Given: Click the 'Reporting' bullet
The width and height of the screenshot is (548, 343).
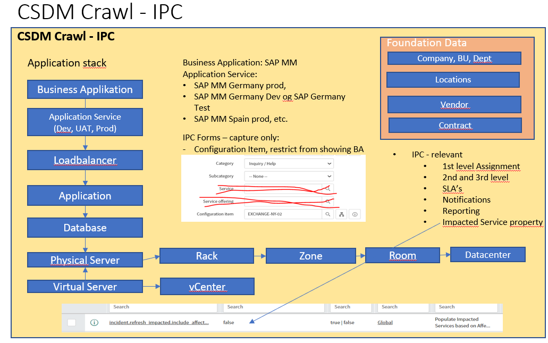Looking at the screenshot, I should [461, 211].
